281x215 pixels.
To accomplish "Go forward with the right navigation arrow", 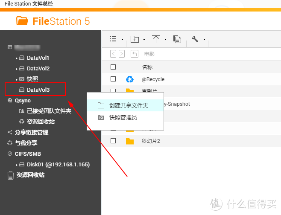I will click(x=122, y=54).
